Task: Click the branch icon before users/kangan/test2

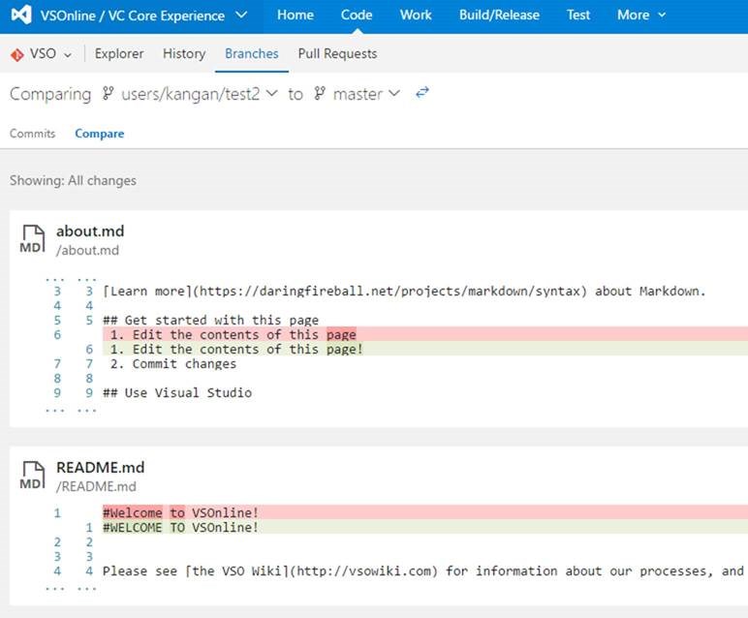Action: 109,93
